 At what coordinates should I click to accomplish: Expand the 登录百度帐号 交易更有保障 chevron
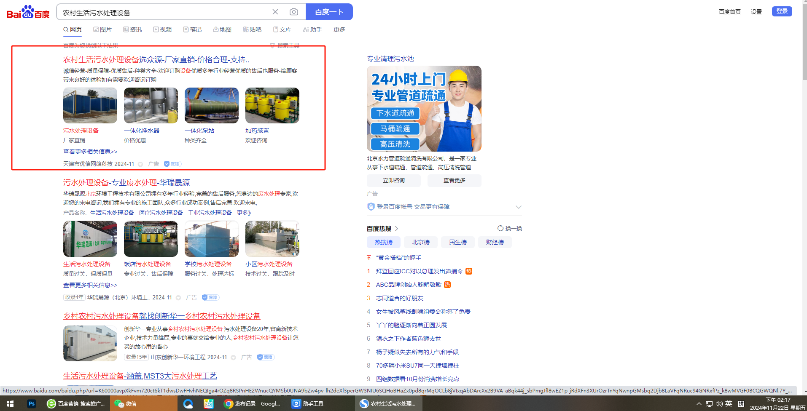[x=519, y=207]
